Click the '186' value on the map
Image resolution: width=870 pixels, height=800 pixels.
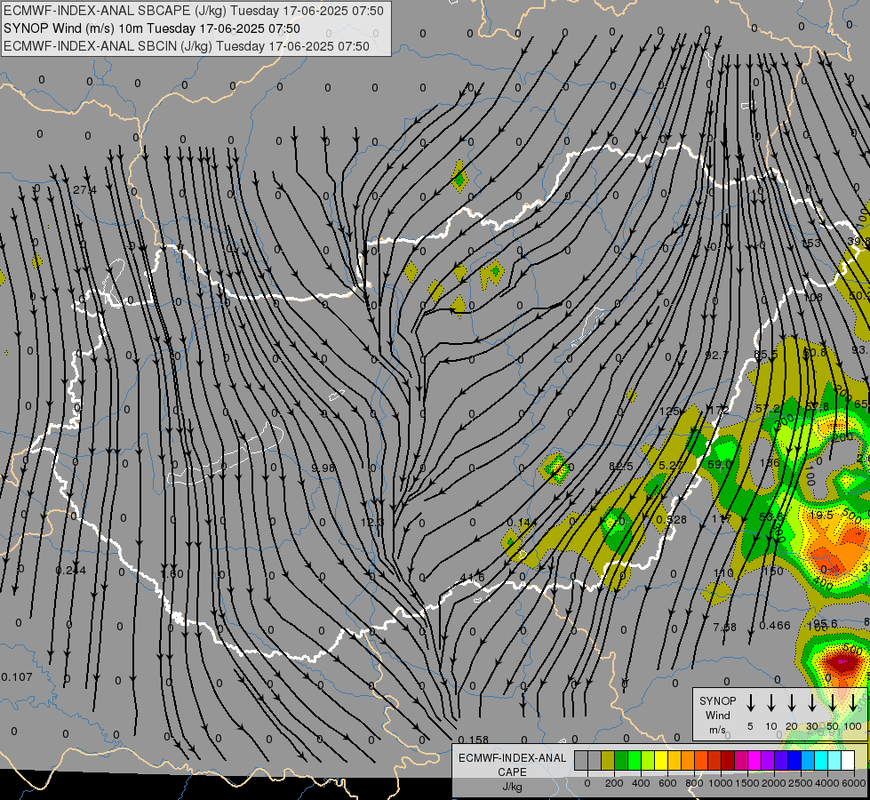tap(769, 462)
